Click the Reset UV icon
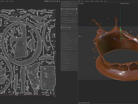138x104 pixels. click(62, 57)
